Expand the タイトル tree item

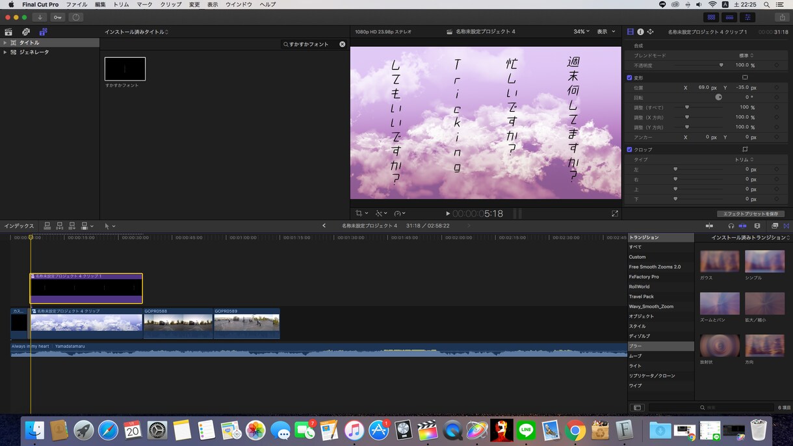point(5,43)
